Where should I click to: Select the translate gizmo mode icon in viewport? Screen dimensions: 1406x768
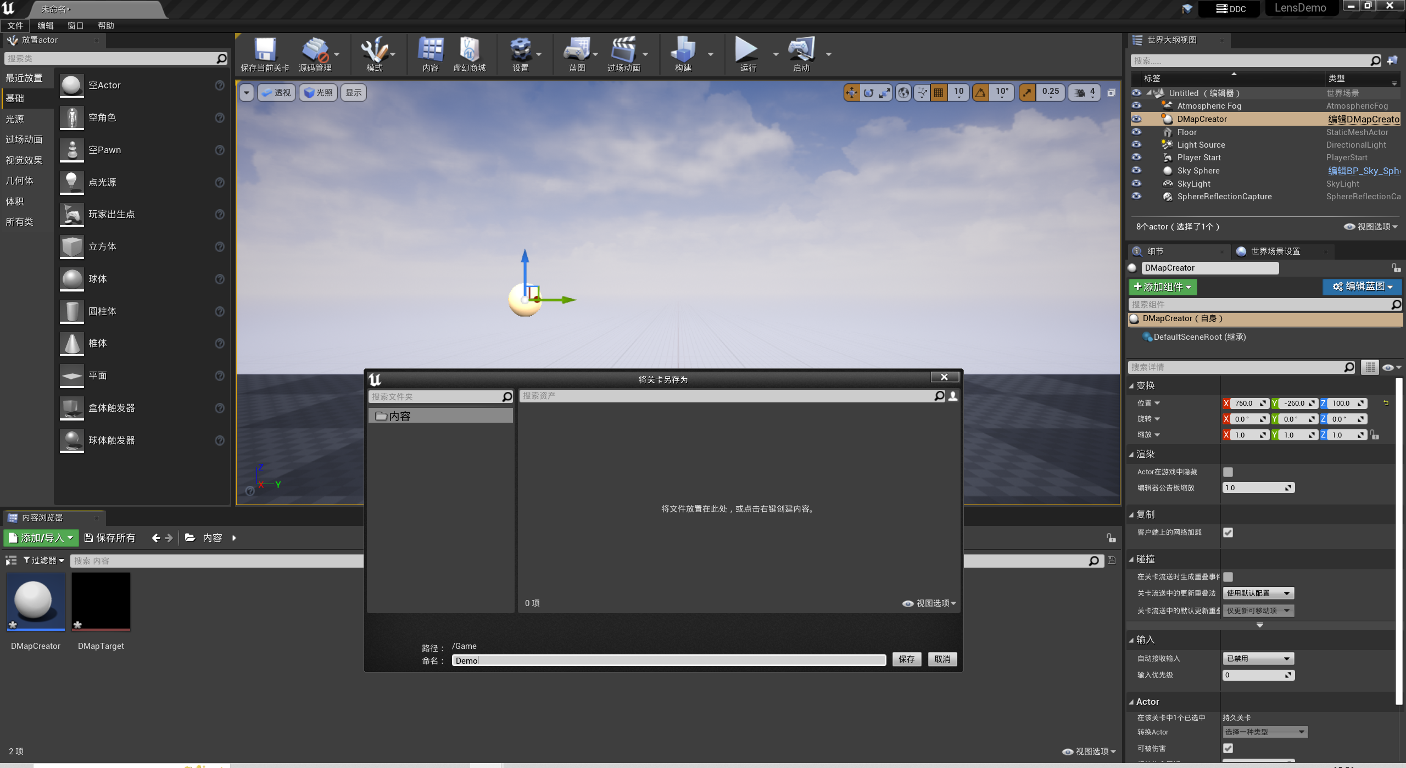pos(852,93)
